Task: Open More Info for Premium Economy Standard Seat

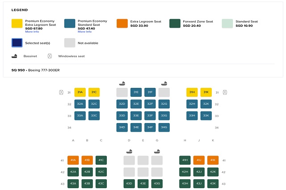Action: pyautogui.click(x=84, y=32)
